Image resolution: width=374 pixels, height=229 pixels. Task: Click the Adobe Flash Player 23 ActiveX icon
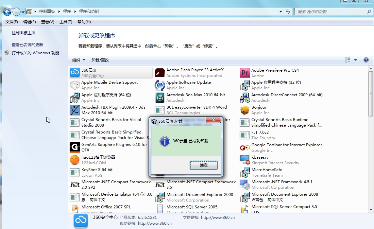(160, 73)
